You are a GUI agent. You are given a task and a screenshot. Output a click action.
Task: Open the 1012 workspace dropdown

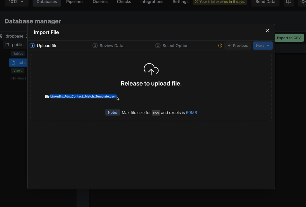coord(16,2)
